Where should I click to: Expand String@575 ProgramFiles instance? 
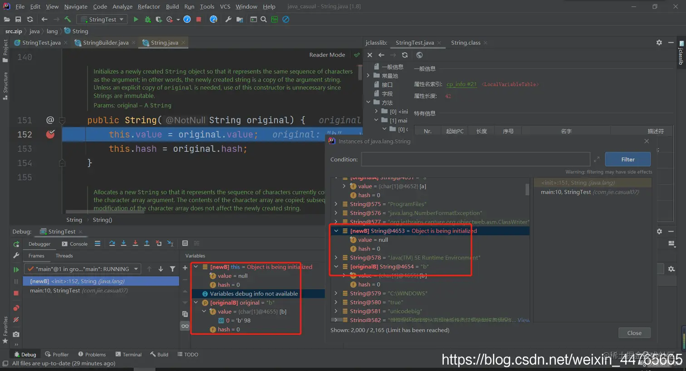(x=336, y=204)
